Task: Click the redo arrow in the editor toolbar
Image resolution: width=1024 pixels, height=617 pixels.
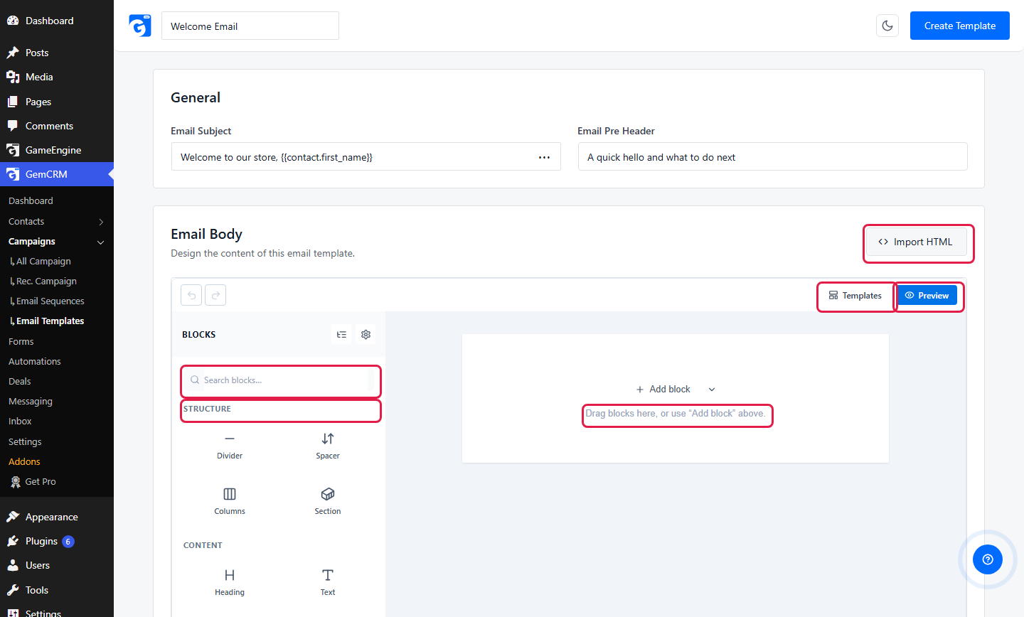Action: (215, 295)
